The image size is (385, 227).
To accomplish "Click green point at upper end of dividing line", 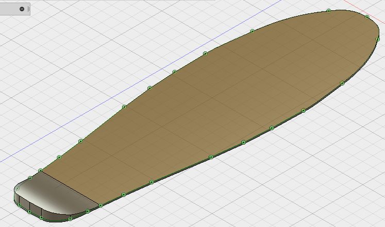I will [x=41, y=170].
